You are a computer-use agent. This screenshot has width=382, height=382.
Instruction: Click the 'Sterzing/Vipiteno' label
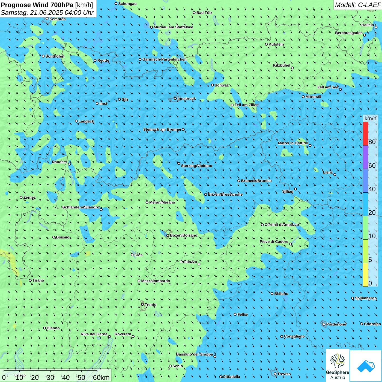point(196,166)
